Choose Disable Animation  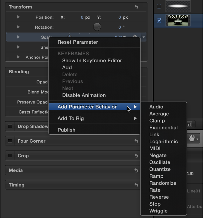coord(94,95)
